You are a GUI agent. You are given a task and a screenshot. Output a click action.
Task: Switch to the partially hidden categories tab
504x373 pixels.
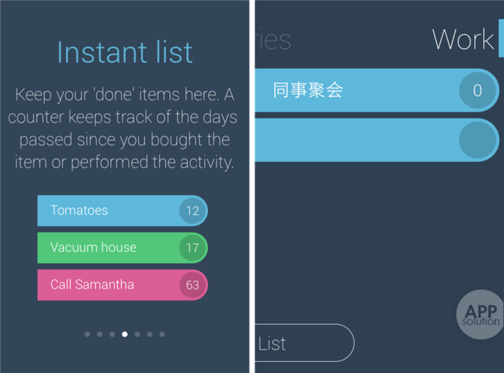(273, 40)
